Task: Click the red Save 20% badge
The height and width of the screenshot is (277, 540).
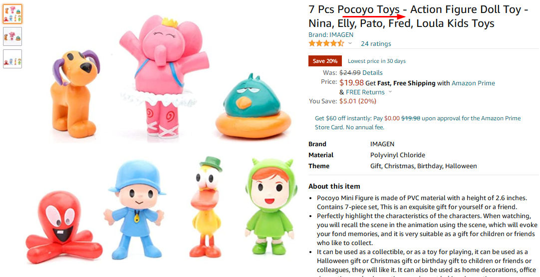Action: (325, 61)
